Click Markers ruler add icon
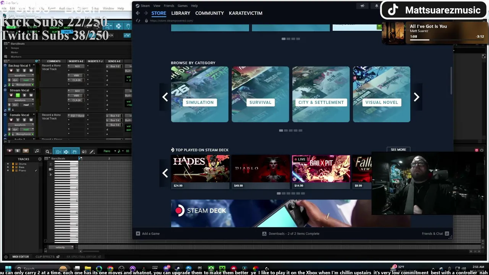Image resolution: width=489 pixels, height=275 pixels. point(5,57)
